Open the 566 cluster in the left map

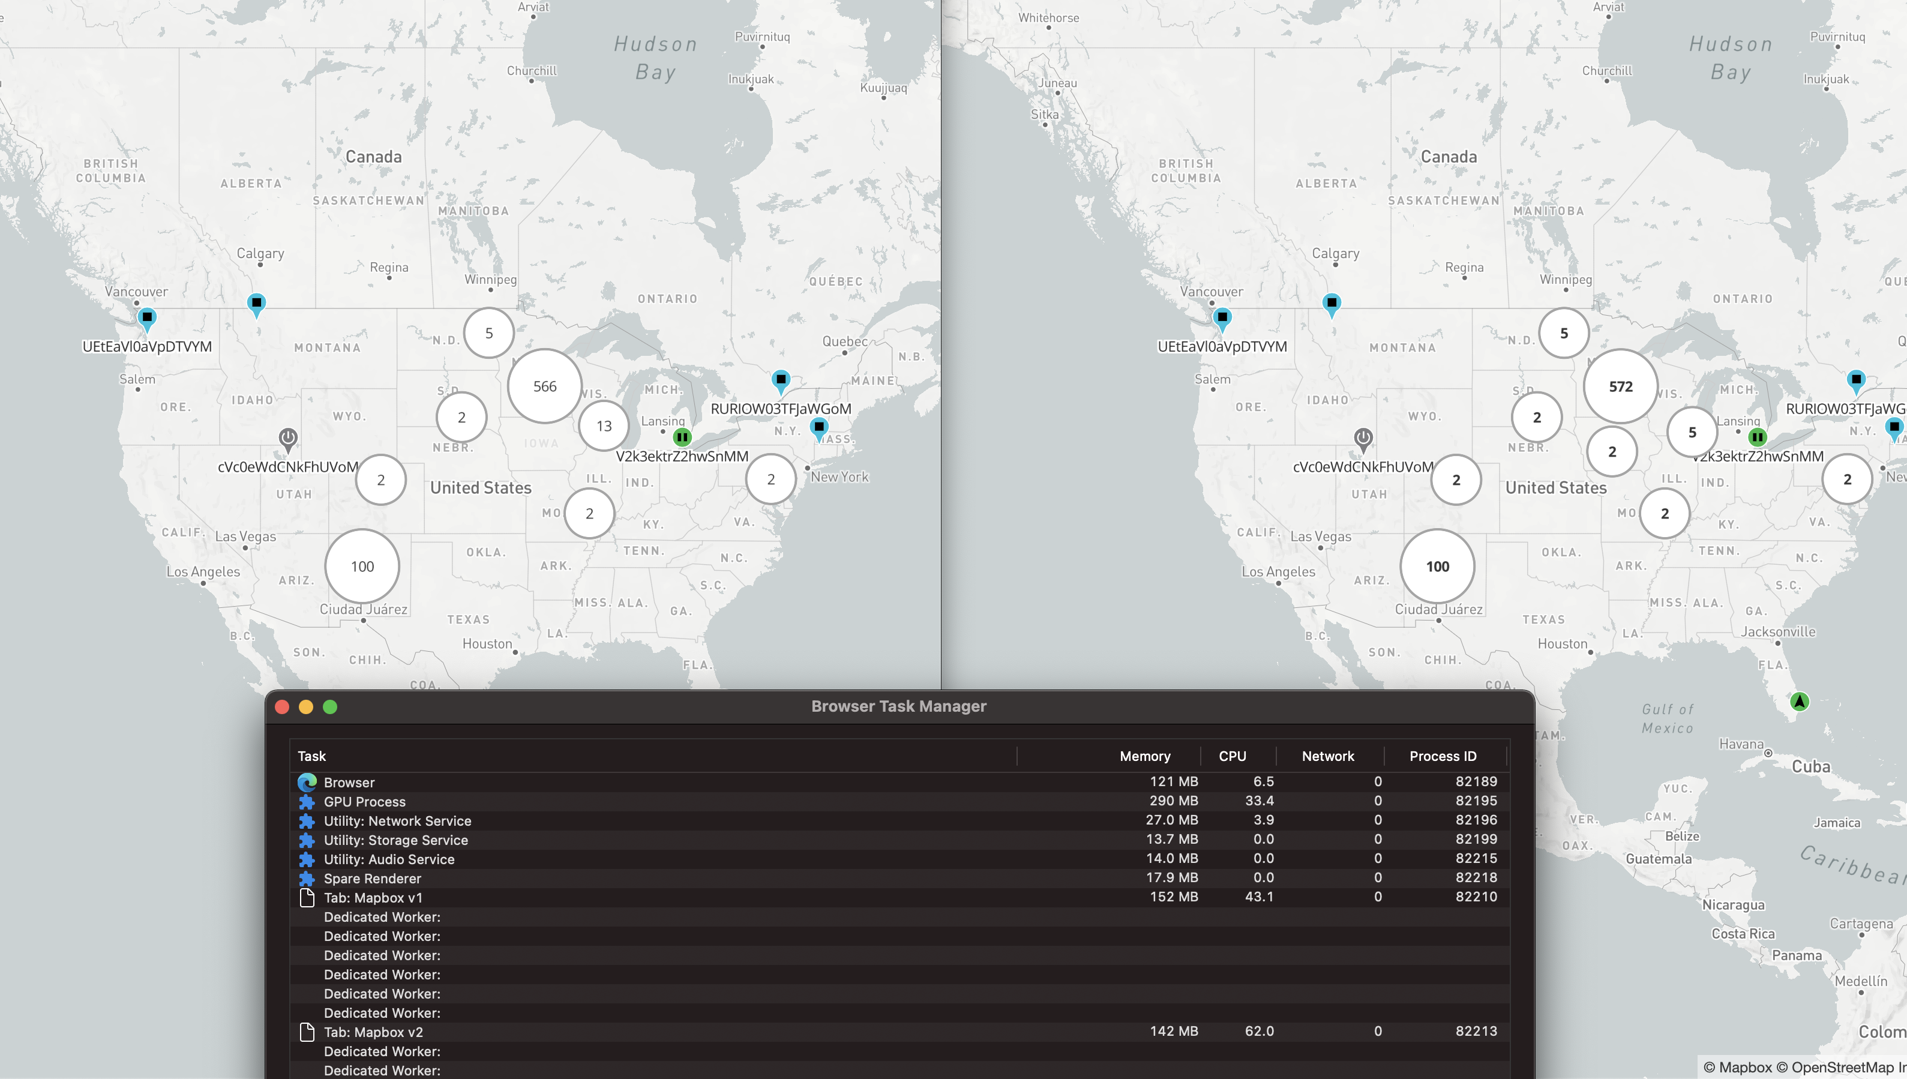point(544,386)
